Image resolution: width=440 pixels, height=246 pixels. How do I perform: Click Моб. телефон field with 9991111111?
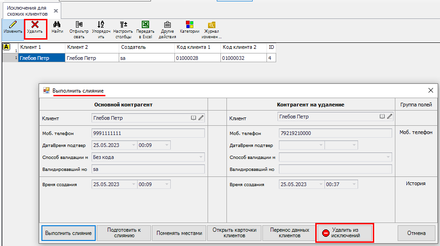pos(148,133)
